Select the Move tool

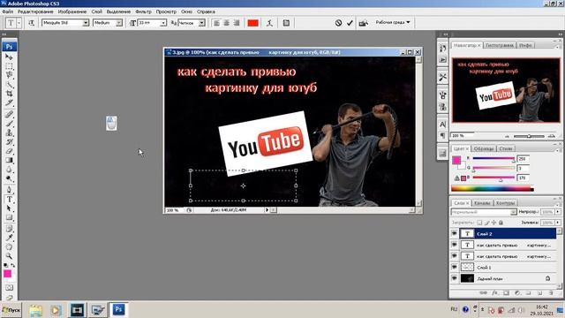click(9, 57)
